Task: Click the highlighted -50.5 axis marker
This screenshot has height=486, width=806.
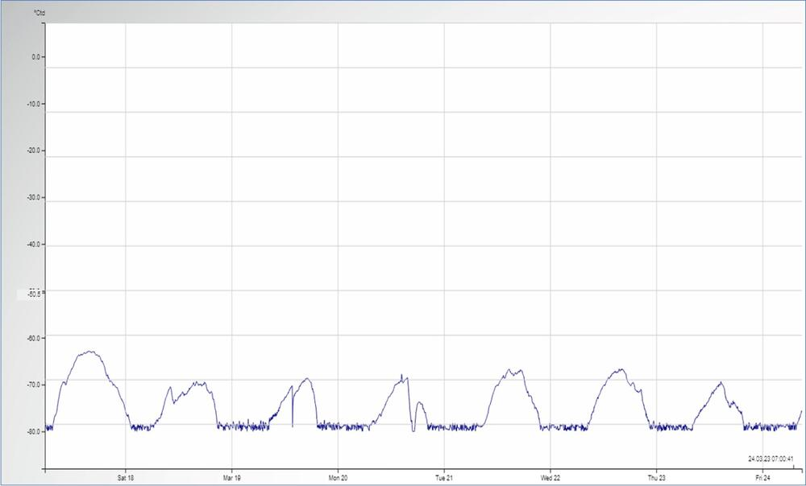Action: 35,294
